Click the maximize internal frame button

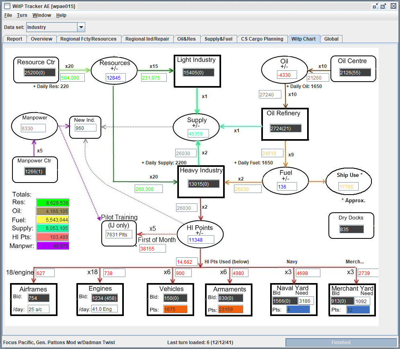click(x=383, y=6)
